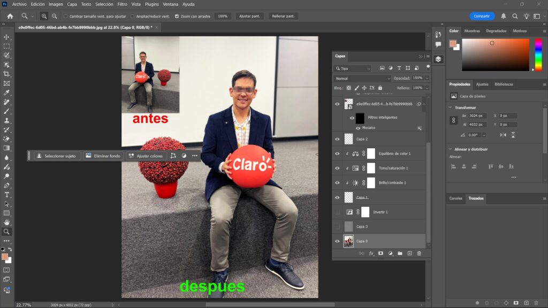Screen dimensions: 548x308
Task: Add layer mask icon in Capas
Action: 380,253
